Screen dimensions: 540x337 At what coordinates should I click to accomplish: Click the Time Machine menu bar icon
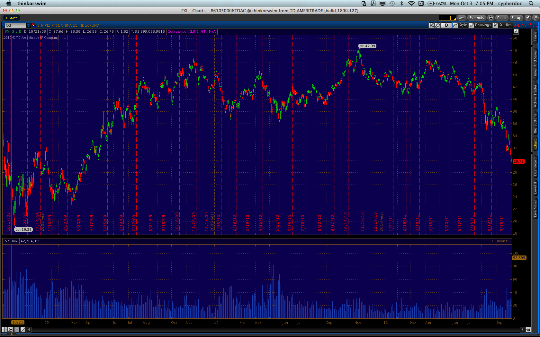pos(392,3)
